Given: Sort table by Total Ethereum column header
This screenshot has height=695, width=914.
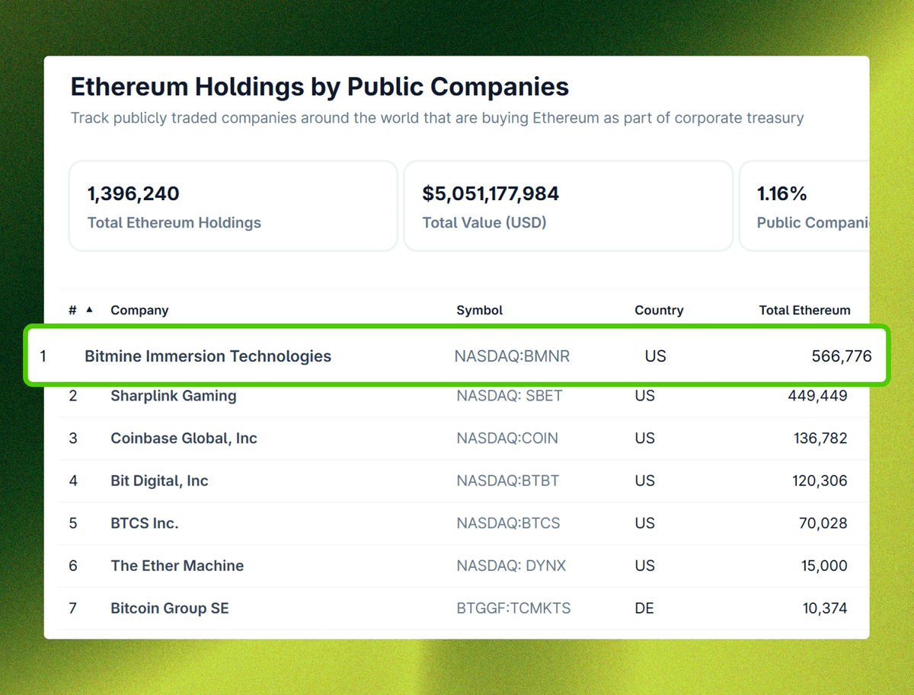Looking at the screenshot, I should 805,310.
